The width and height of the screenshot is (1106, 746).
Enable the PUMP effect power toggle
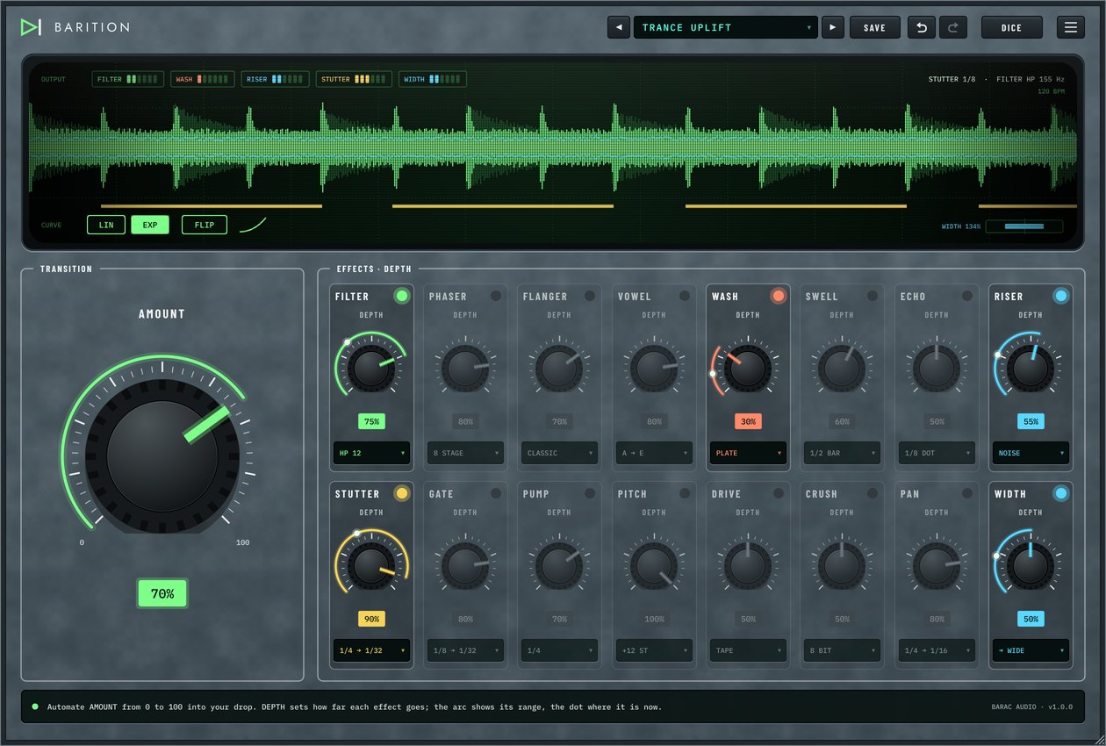pos(590,493)
